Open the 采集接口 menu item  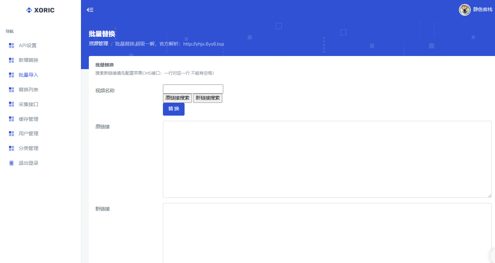[29, 104]
